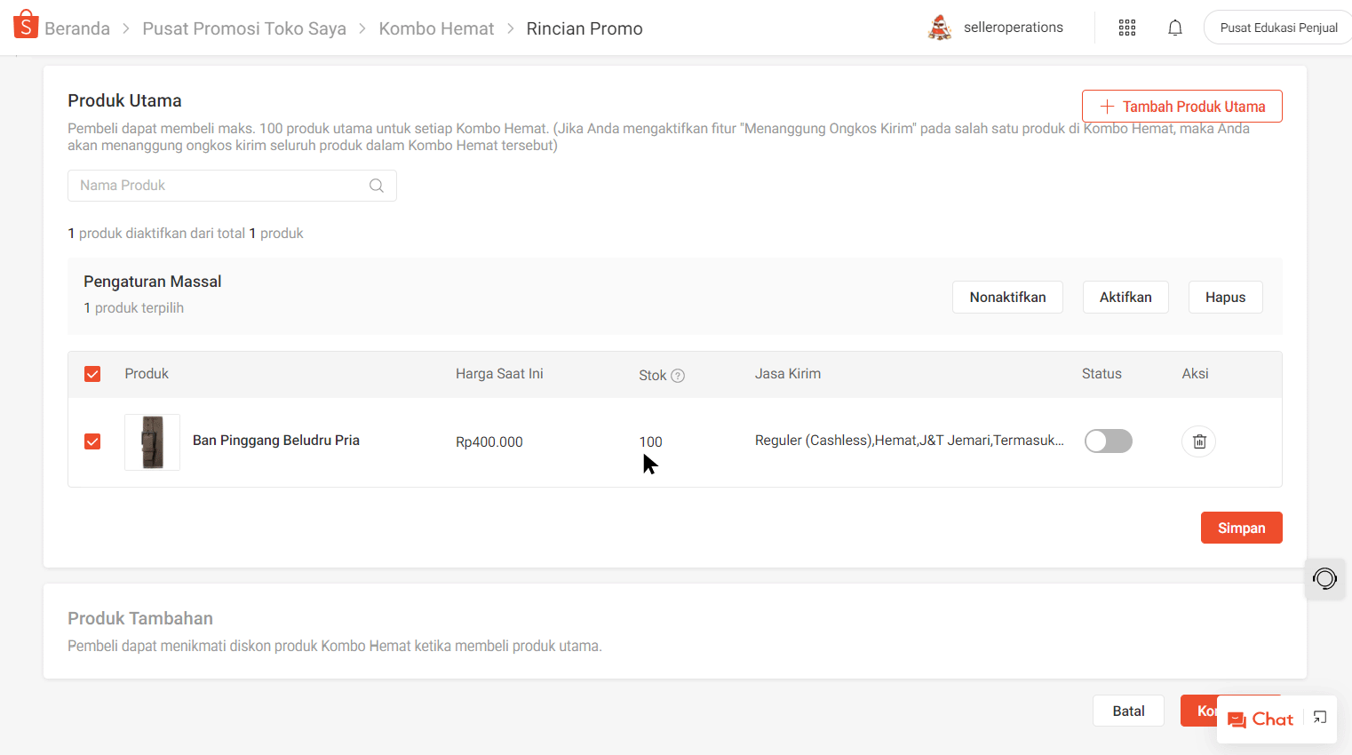Focus the Nama Produk search field

(218, 186)
